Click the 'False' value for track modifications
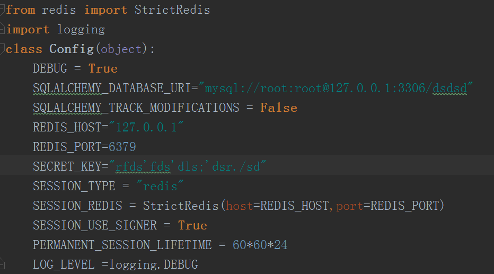 (278, 108)
